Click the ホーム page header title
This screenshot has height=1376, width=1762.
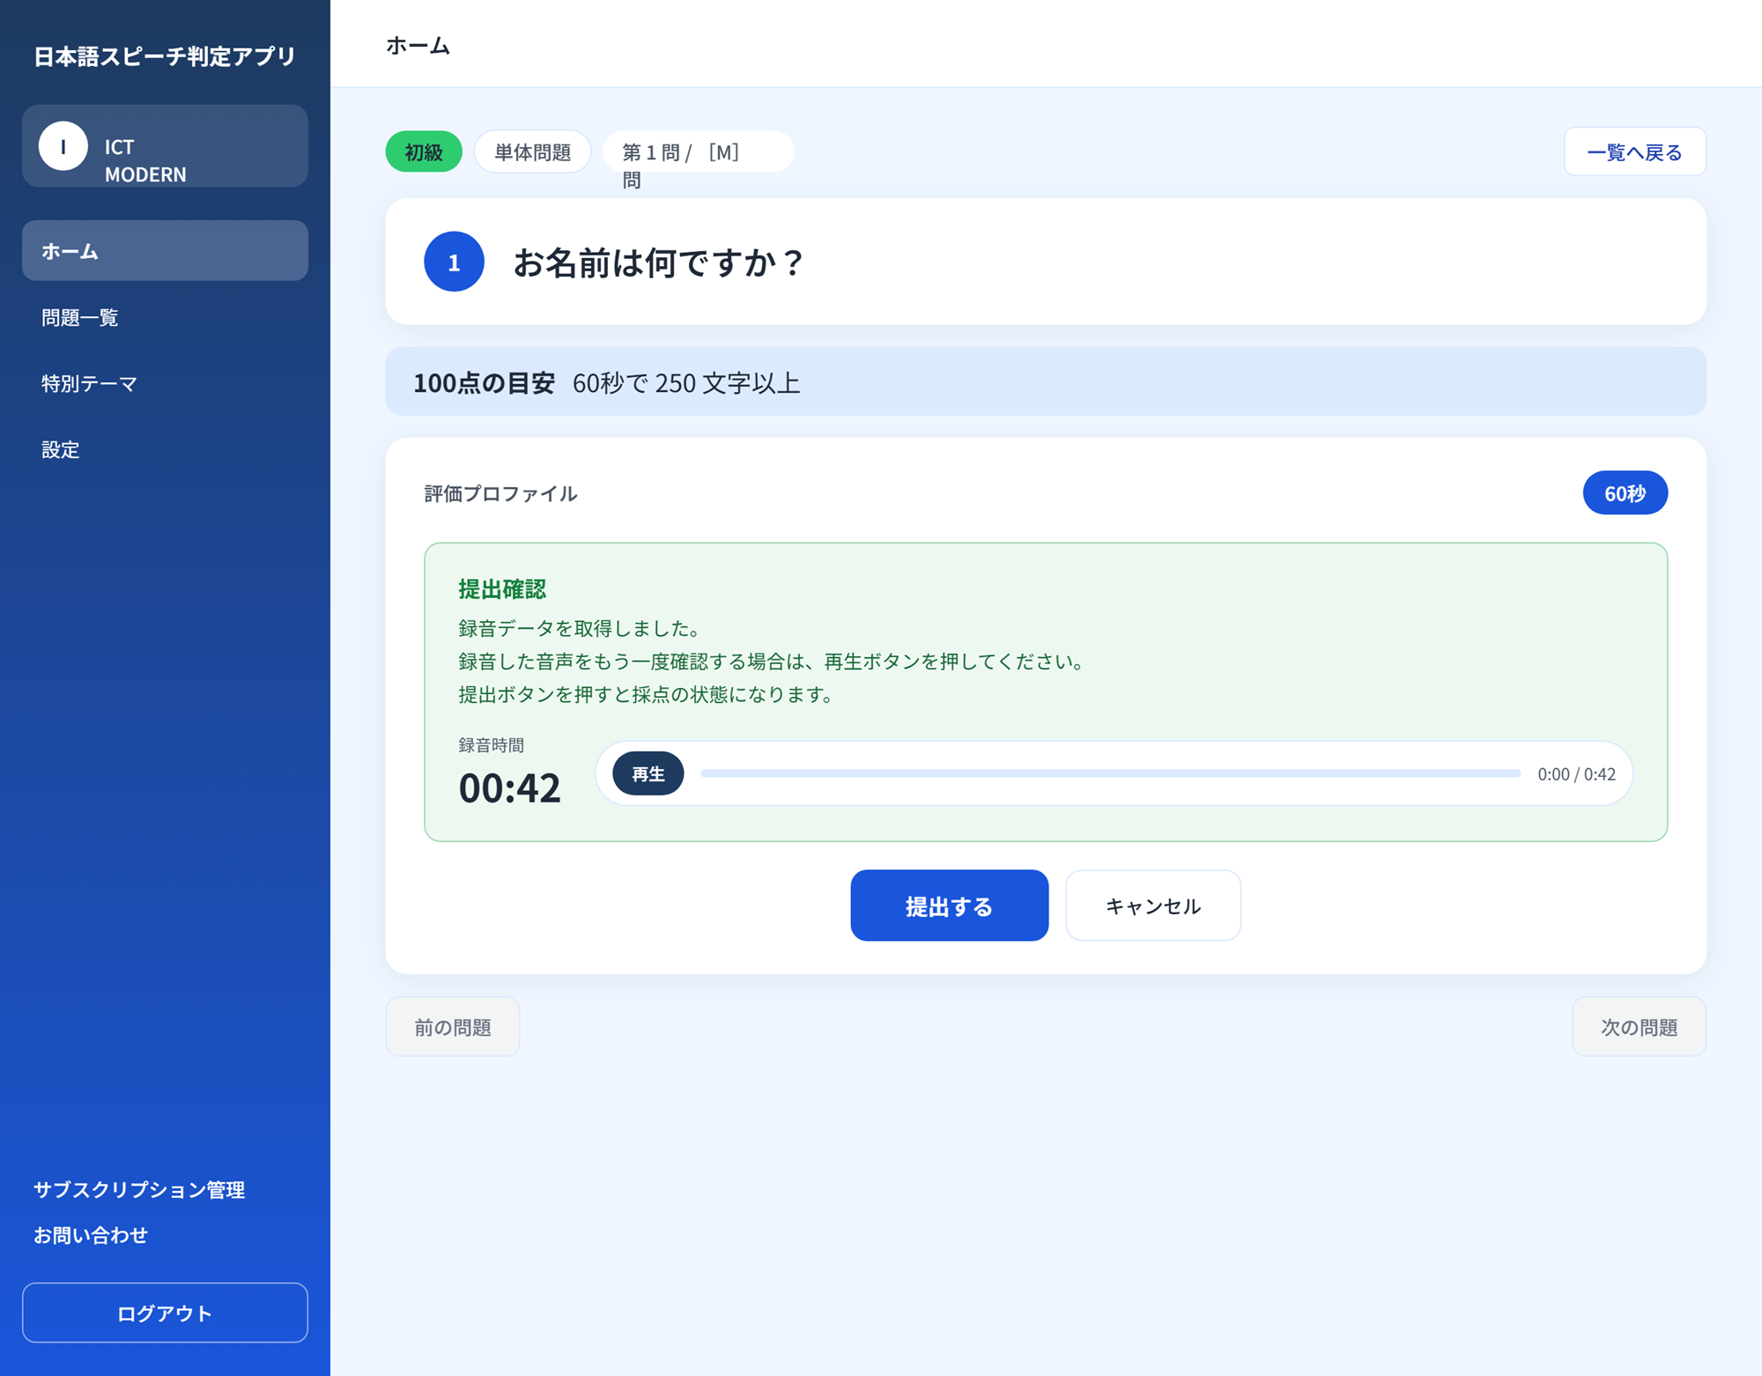(x=418, y=45)
